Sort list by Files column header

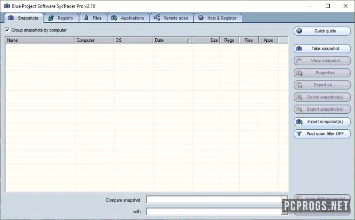(248, 40)
